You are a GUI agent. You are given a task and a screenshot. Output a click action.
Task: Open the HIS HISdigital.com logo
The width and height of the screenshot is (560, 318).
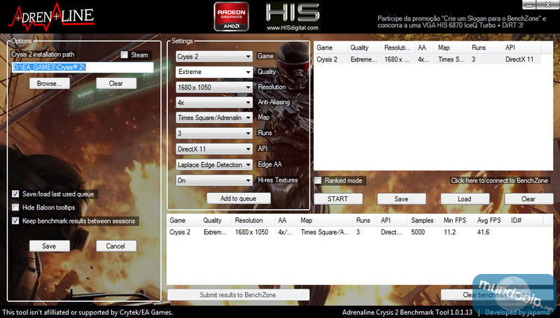(293, 17)
